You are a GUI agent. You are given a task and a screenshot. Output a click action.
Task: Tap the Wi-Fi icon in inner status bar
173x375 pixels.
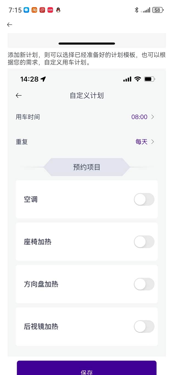coord(138,79)
